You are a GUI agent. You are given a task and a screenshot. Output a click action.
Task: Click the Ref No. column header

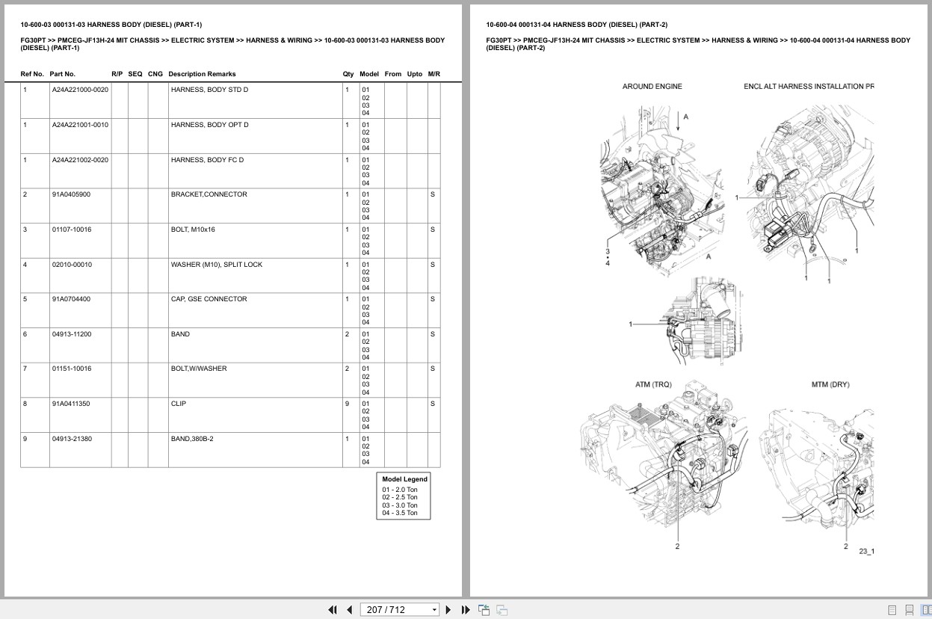click(32, 74)
